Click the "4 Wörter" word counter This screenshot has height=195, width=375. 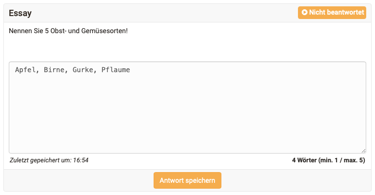pos(304,160)
